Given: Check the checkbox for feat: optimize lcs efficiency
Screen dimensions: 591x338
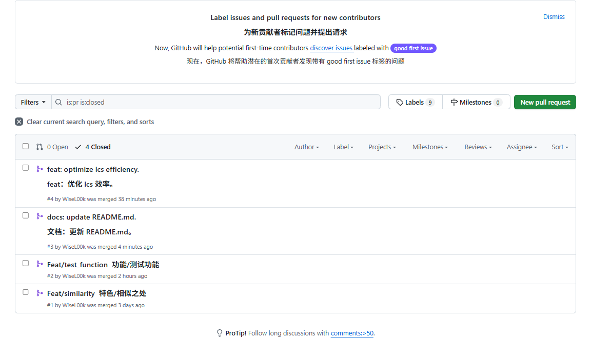Looking at the screenshot, I should [x=26, y=167].
